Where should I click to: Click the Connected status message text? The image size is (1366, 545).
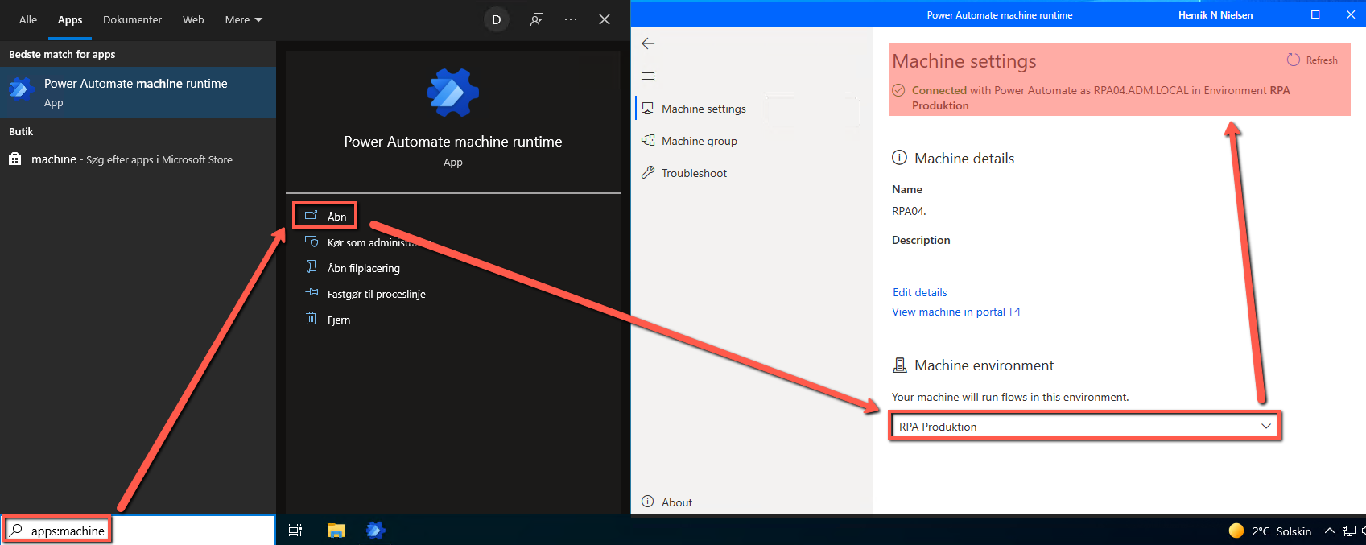pyautogui.click(x=1101, y=97)
